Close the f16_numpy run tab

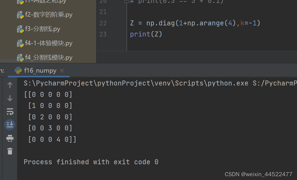62,71
